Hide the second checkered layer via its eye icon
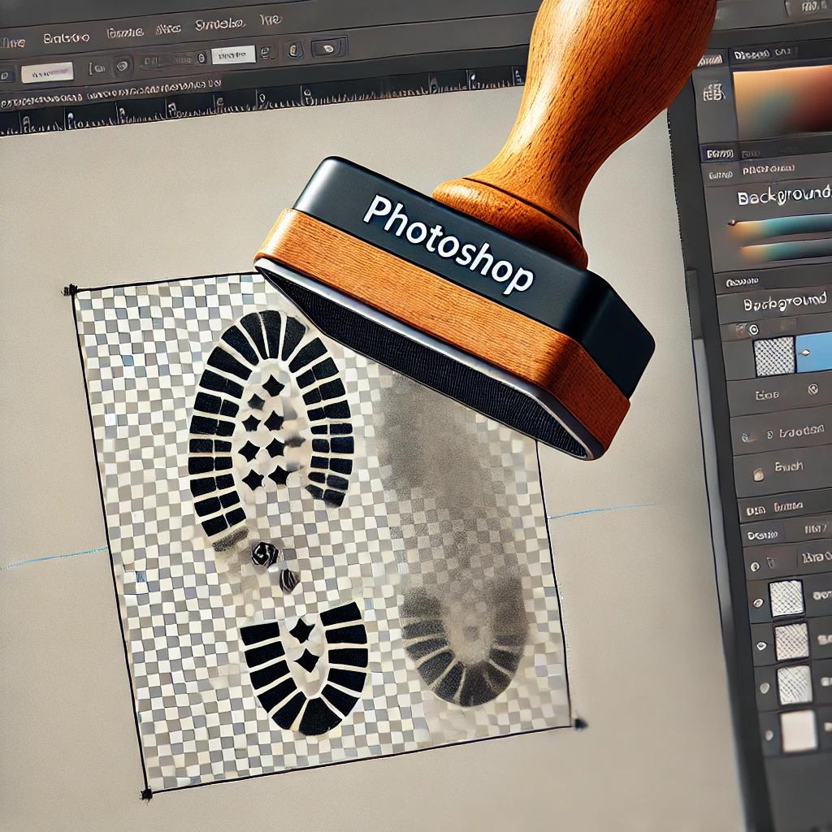This screenshot has width=832, height=832. tap(761, 646)
